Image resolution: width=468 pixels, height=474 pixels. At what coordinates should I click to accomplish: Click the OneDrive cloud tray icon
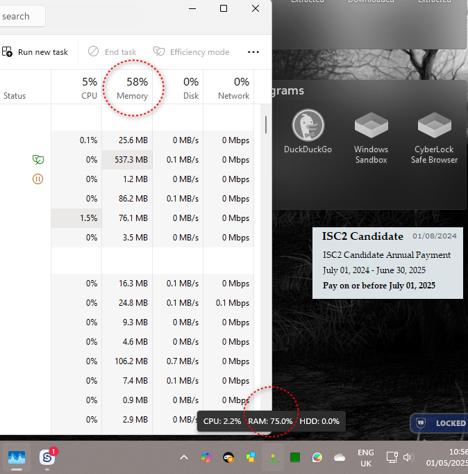click(x=340, y=457)
